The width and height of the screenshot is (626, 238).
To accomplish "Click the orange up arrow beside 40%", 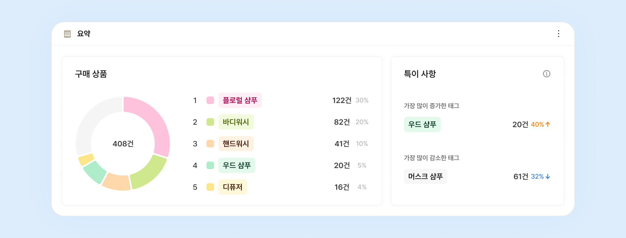I will pyautogui.click(x=548, y=124).
